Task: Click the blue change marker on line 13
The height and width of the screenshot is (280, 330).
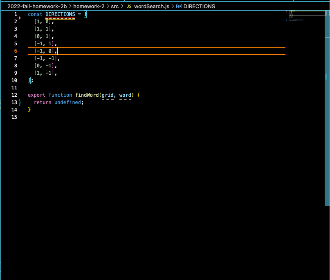Action: [20, 102]
